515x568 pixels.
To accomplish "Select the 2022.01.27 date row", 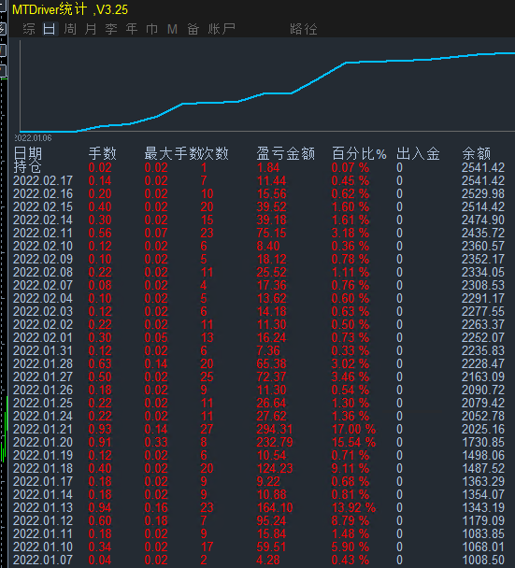I will 43,376.
